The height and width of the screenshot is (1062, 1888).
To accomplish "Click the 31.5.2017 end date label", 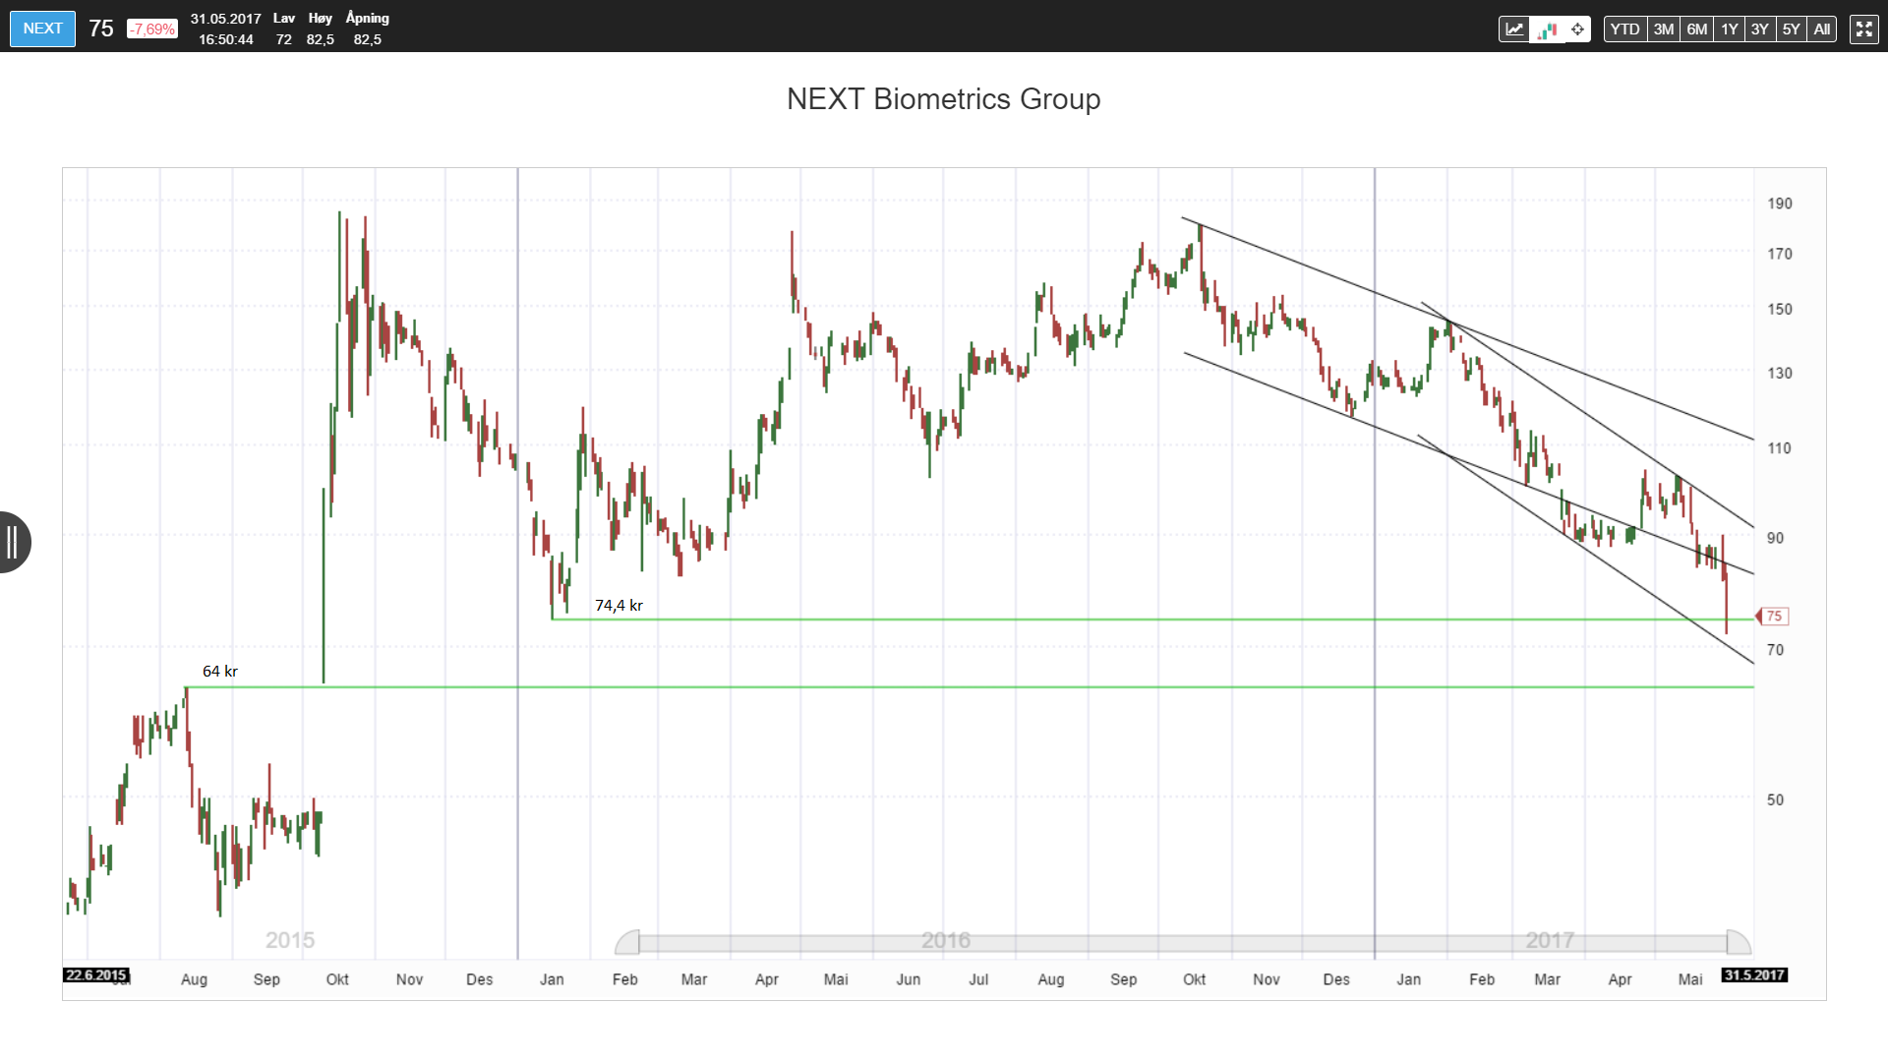I will [x=1754, y=975].
